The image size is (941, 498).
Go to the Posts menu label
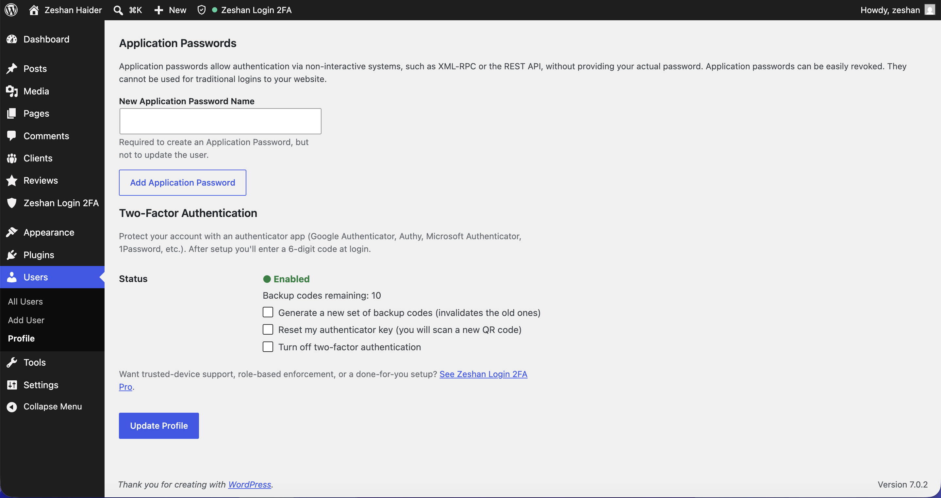click(35, 69)
